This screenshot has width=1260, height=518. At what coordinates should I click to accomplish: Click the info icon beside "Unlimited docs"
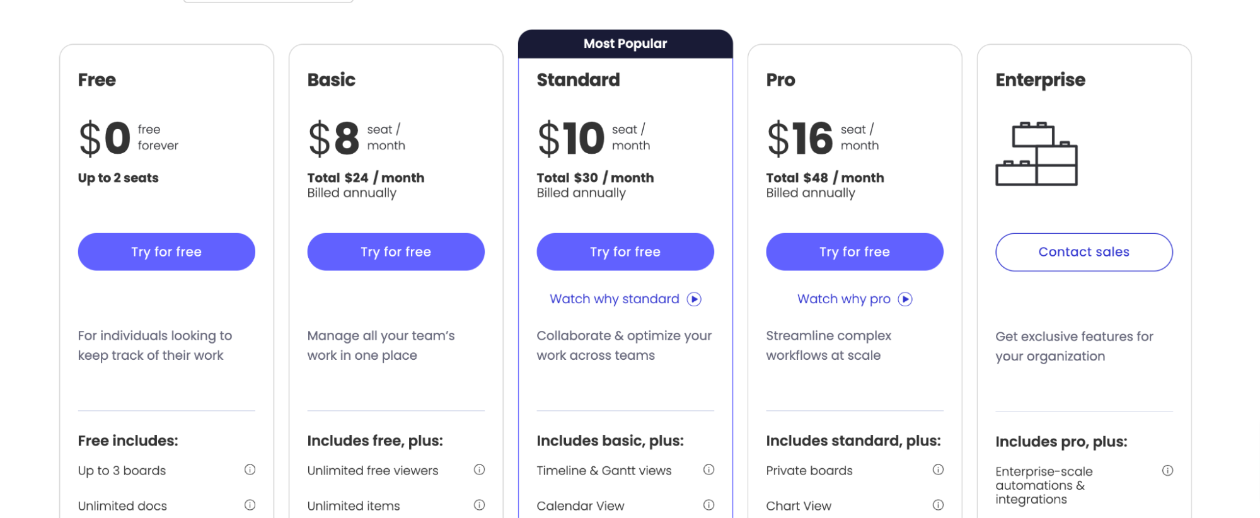250,505
